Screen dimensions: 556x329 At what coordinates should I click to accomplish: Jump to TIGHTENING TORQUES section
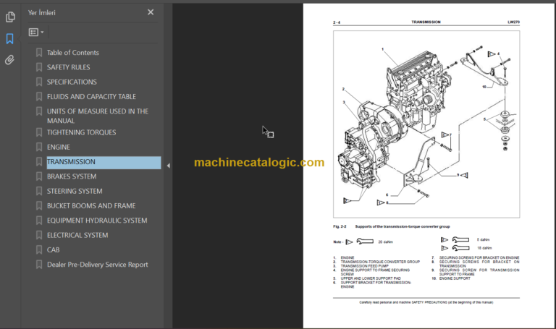tap(82, 132)
